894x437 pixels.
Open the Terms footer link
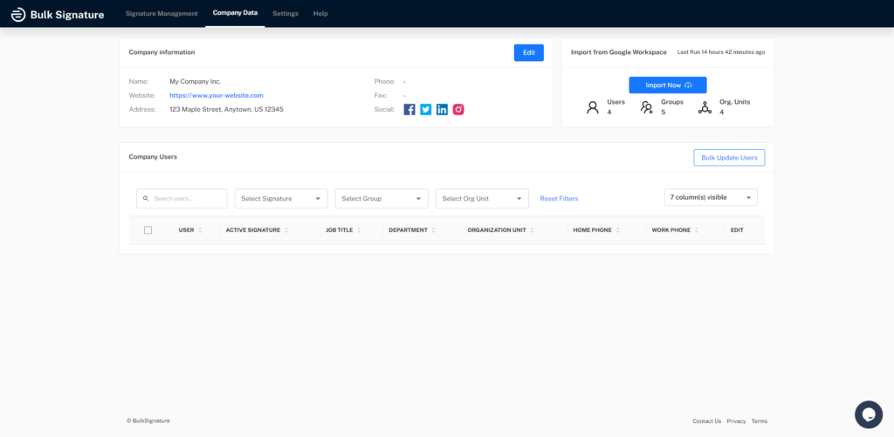[760, 421]
